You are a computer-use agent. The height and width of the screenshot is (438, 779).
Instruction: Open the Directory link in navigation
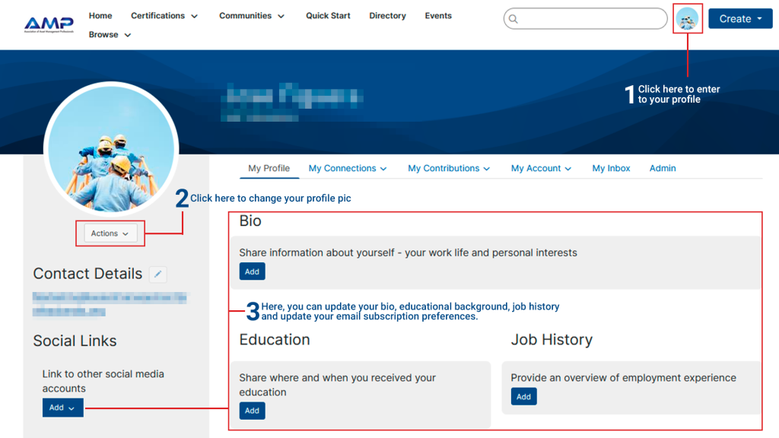[x=387, y=16]
